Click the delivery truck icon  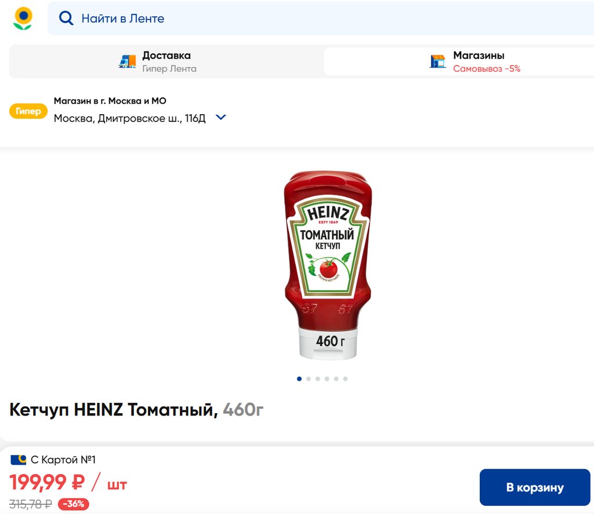(x=127, y=61)
